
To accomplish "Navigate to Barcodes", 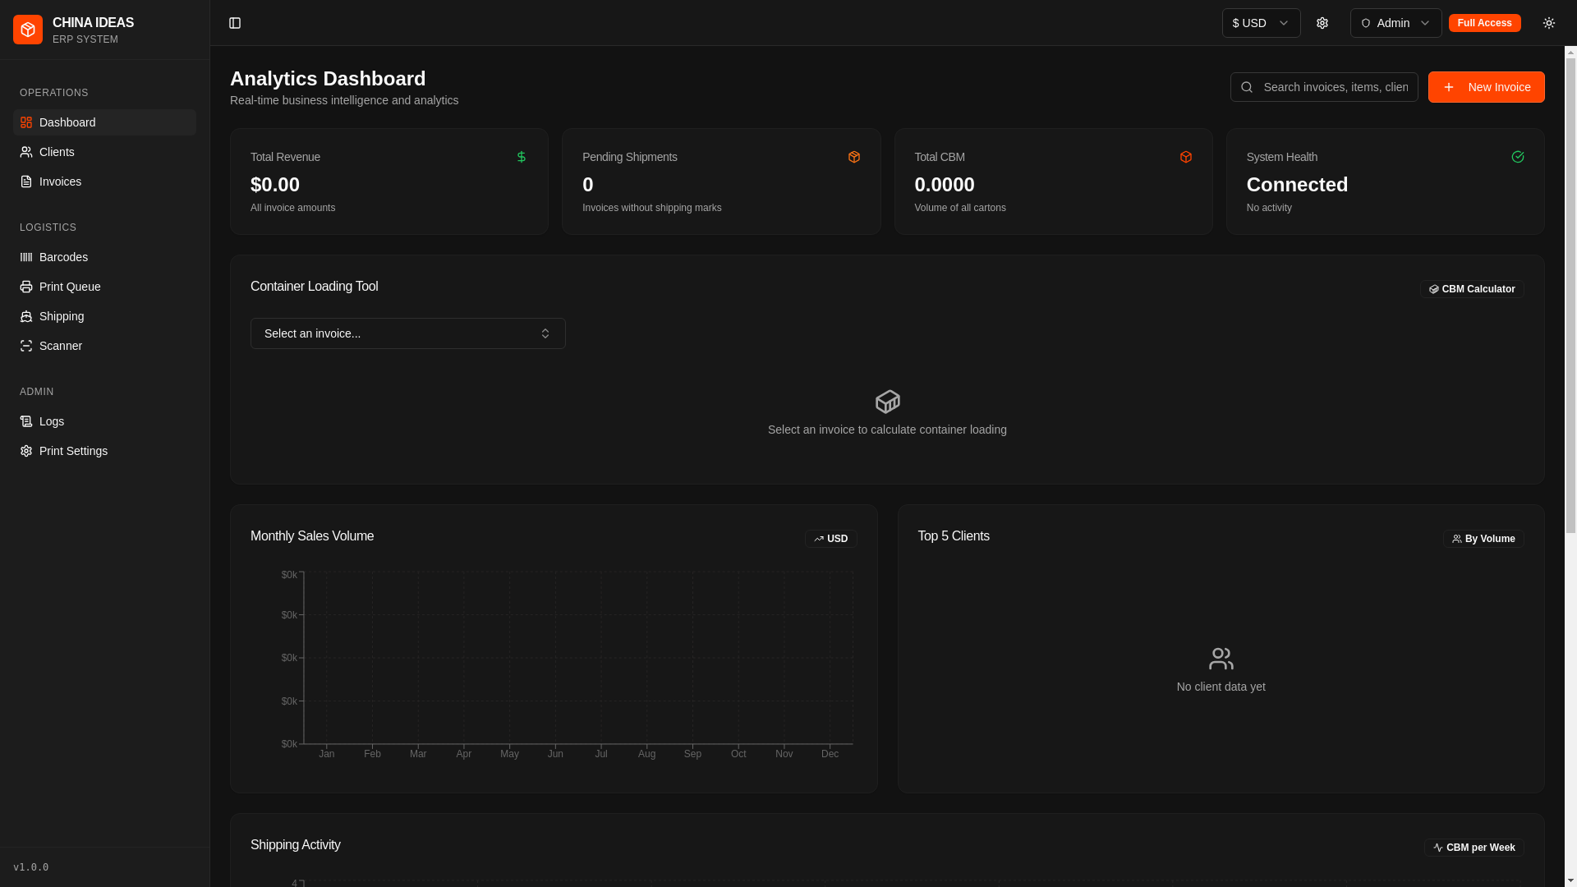I will (x=104, y=257).
